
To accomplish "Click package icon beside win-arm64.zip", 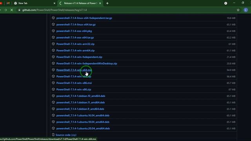I will 53,51.
